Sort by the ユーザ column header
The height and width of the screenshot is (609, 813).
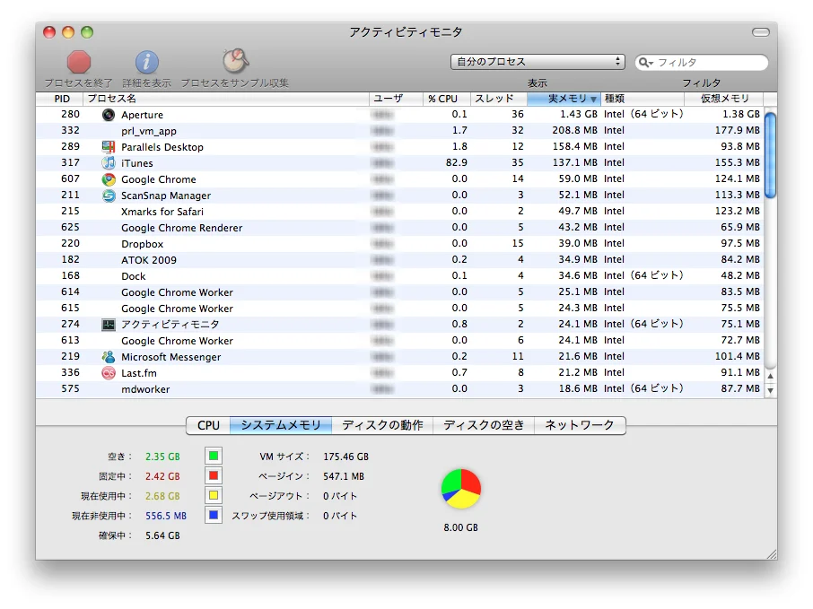tap(396, 99)
